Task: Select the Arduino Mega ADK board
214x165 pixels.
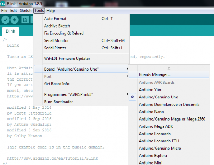Action: coord(169,126)
